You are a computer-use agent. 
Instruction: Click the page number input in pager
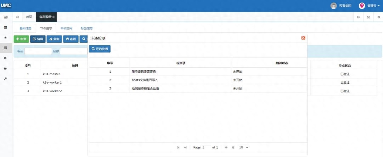coord(206,147)
